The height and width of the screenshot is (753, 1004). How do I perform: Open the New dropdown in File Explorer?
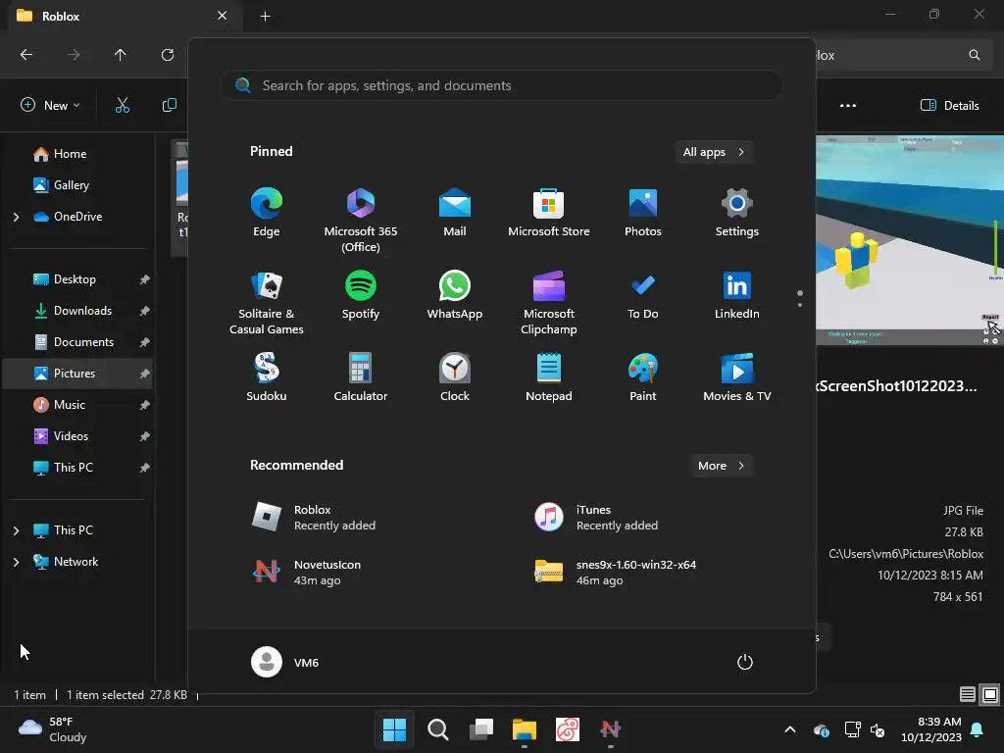pyautogui.click(x=50, y=105)
